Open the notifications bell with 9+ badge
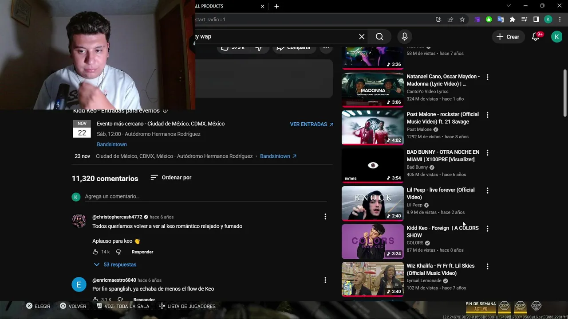 point(536,37)
